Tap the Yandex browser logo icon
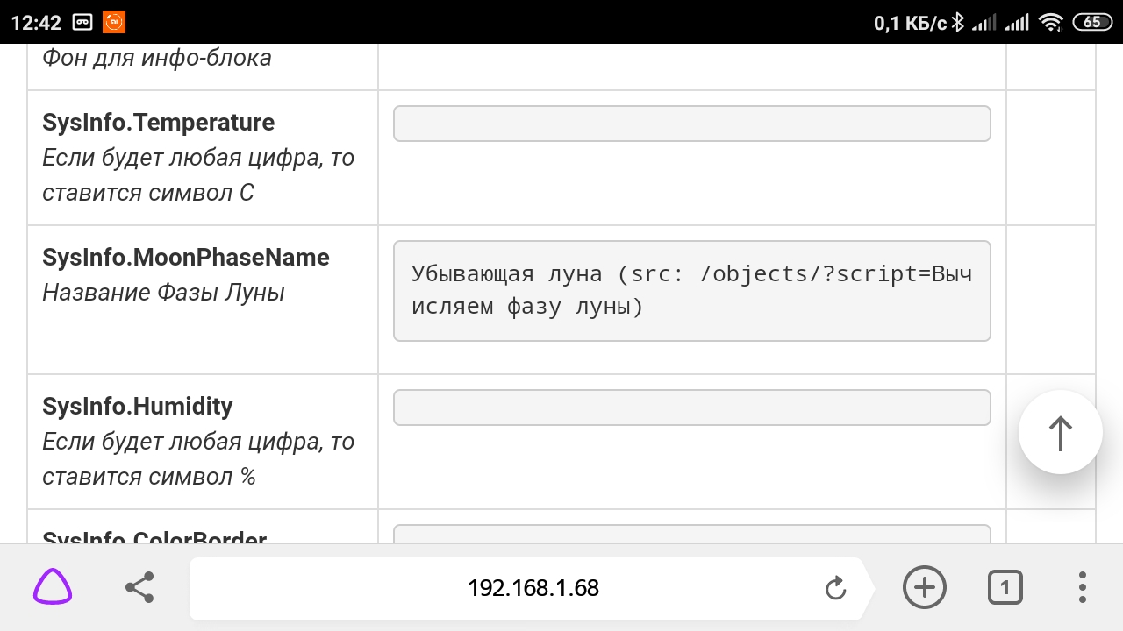This screenshot has width=1123, height=631. pos(51,587)
